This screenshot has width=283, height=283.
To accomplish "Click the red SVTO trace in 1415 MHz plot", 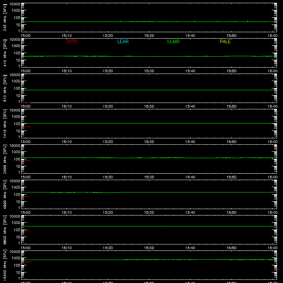I will click(x=26, y=127).
